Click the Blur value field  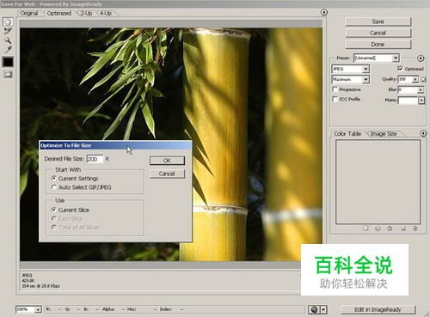408,90
